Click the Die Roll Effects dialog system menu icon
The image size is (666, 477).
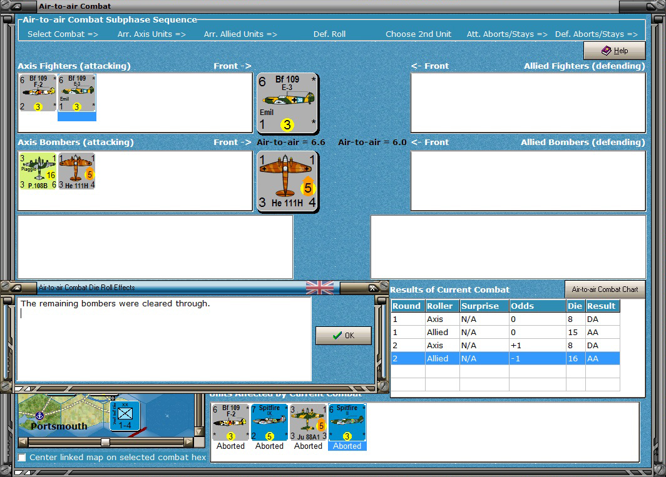(x=16, y=288)
